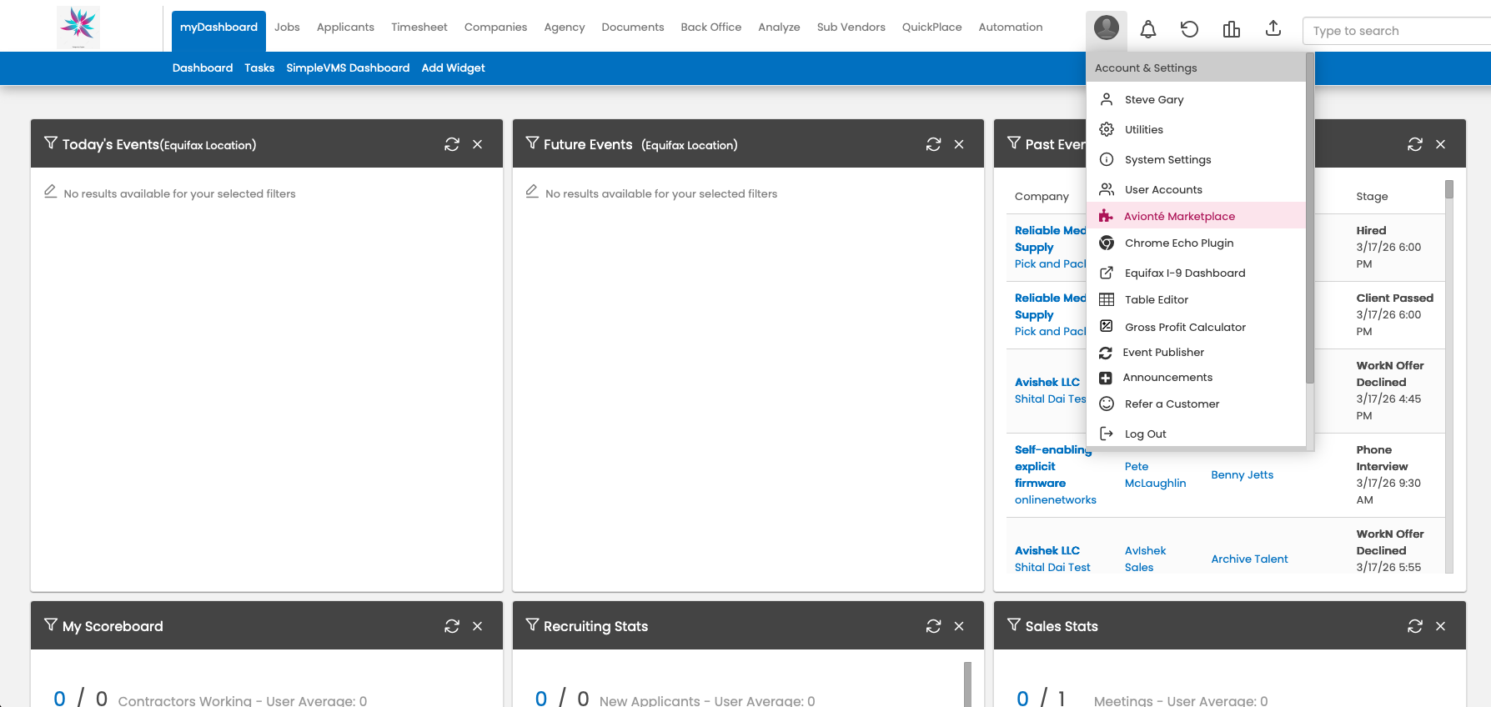Open the notifications bell icon

1148,30
